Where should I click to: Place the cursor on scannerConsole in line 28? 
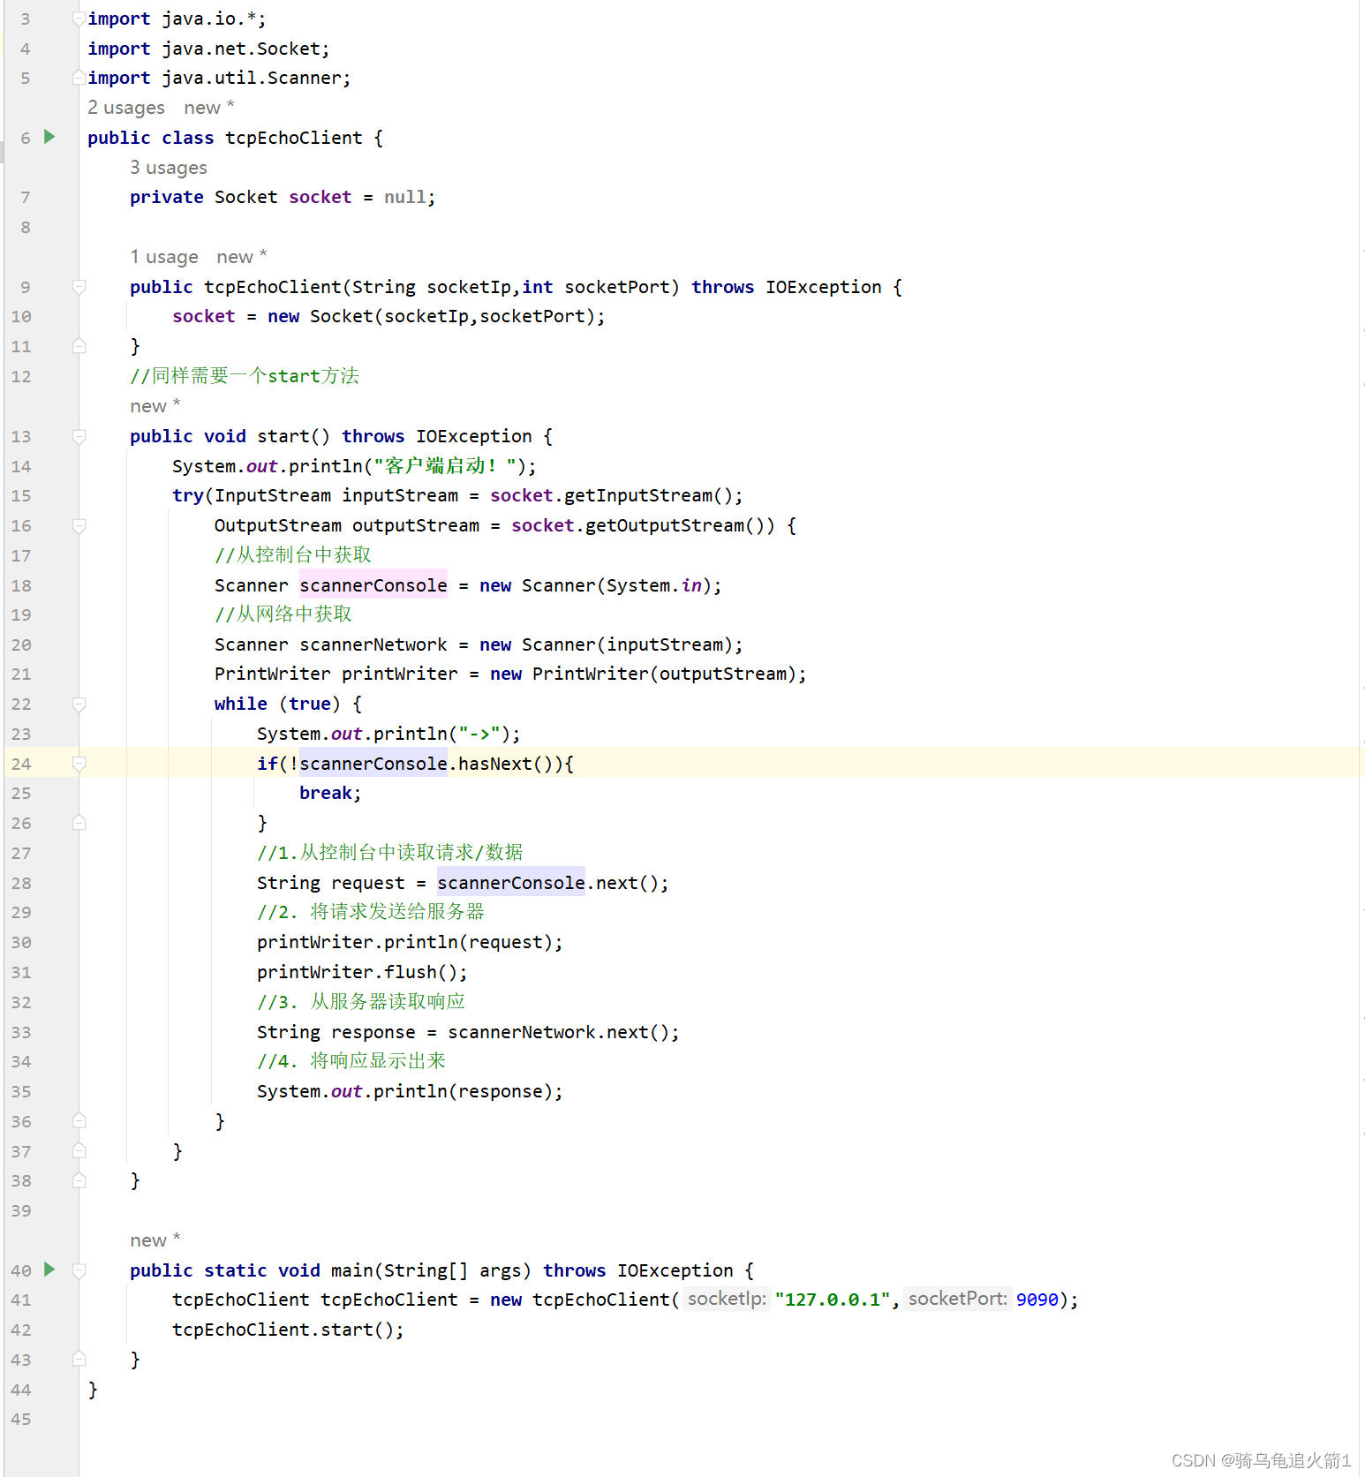[x=511, y=883]
